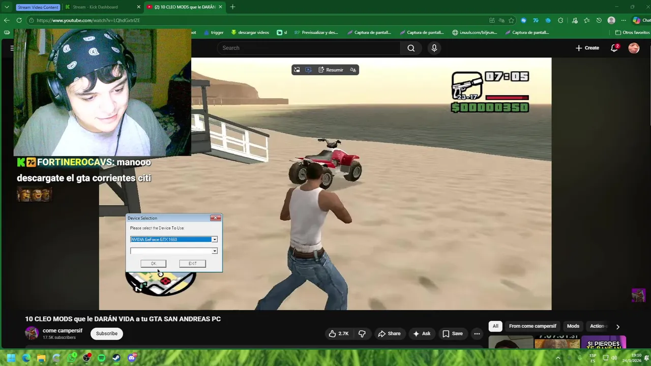Click the YouTube Search input field

309,48
